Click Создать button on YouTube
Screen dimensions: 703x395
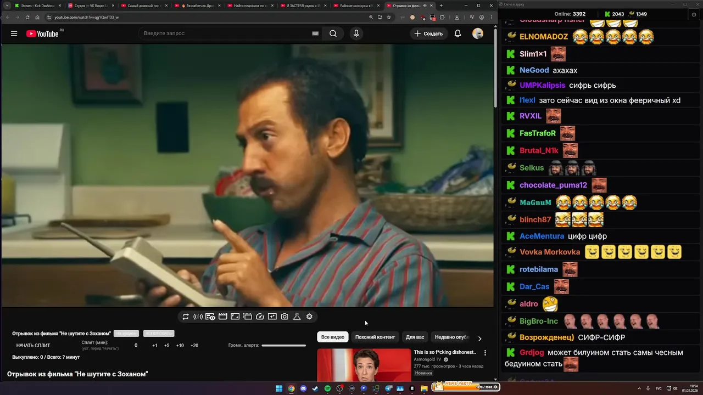[428, 33]
